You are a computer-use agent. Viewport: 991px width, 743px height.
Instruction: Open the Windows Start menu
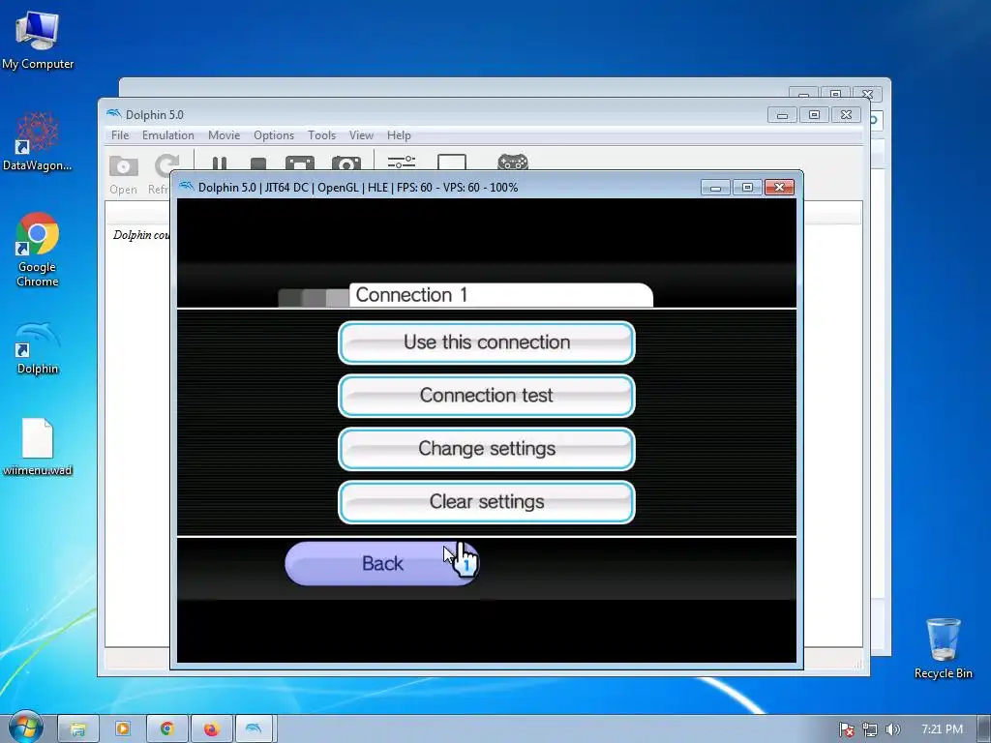tap(25, 728)
